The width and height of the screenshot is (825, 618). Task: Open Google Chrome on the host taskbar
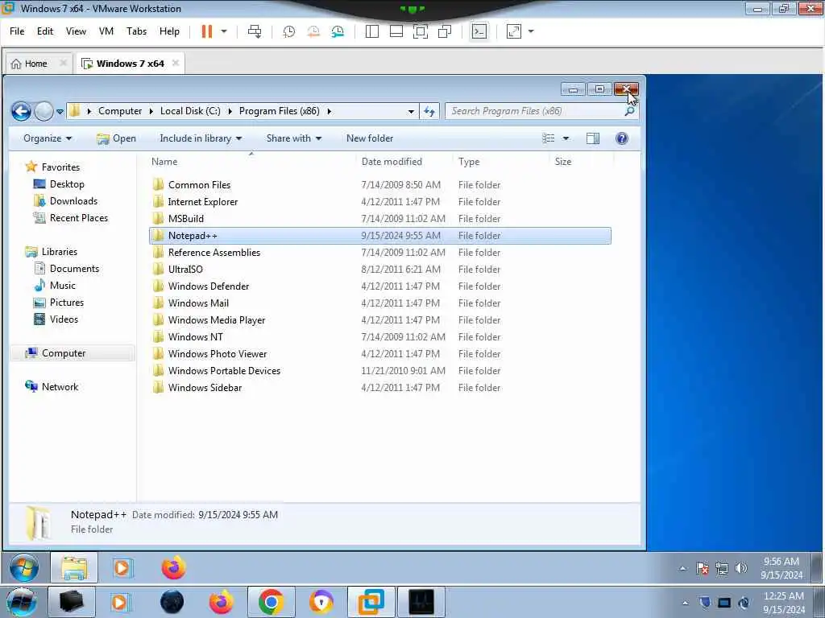click(x=271, y=602)
